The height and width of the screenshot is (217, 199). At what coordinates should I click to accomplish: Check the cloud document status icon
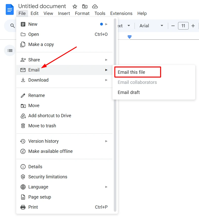(x=95, y=6)
